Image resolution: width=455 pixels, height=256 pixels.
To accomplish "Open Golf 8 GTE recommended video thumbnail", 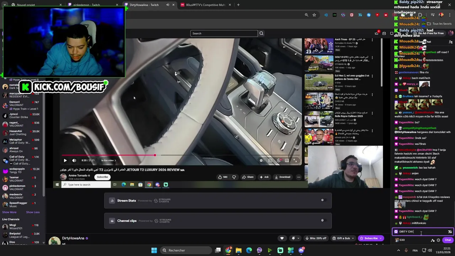I will [319, 63].
